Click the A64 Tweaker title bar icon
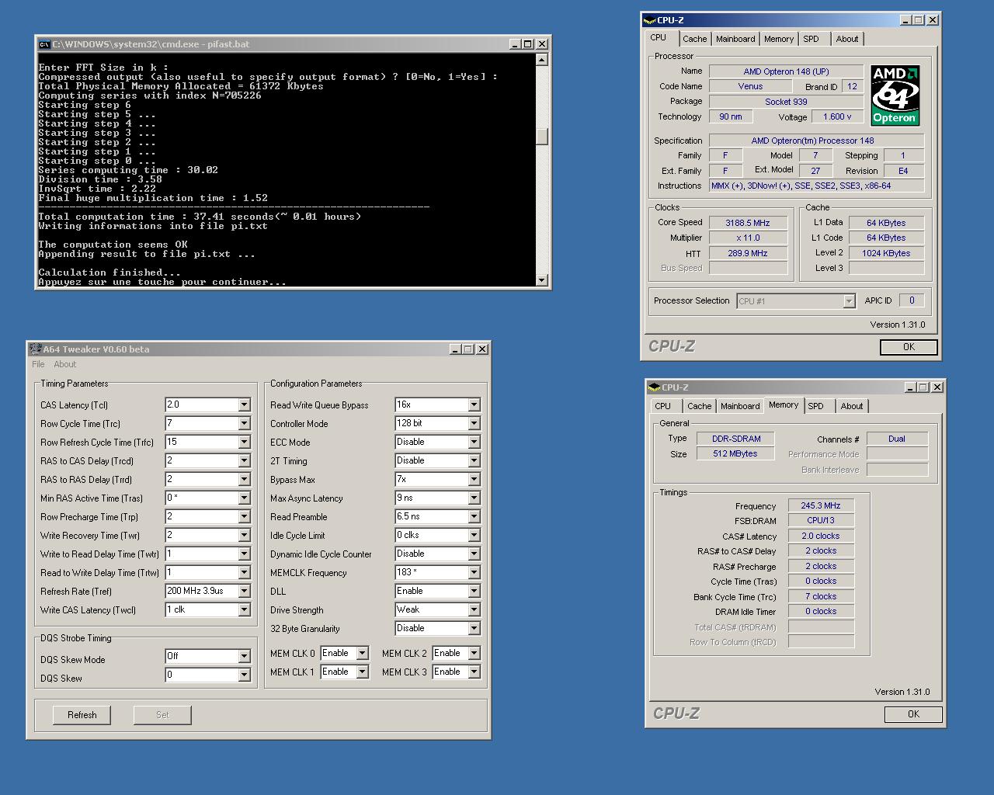 click(36, 349)
